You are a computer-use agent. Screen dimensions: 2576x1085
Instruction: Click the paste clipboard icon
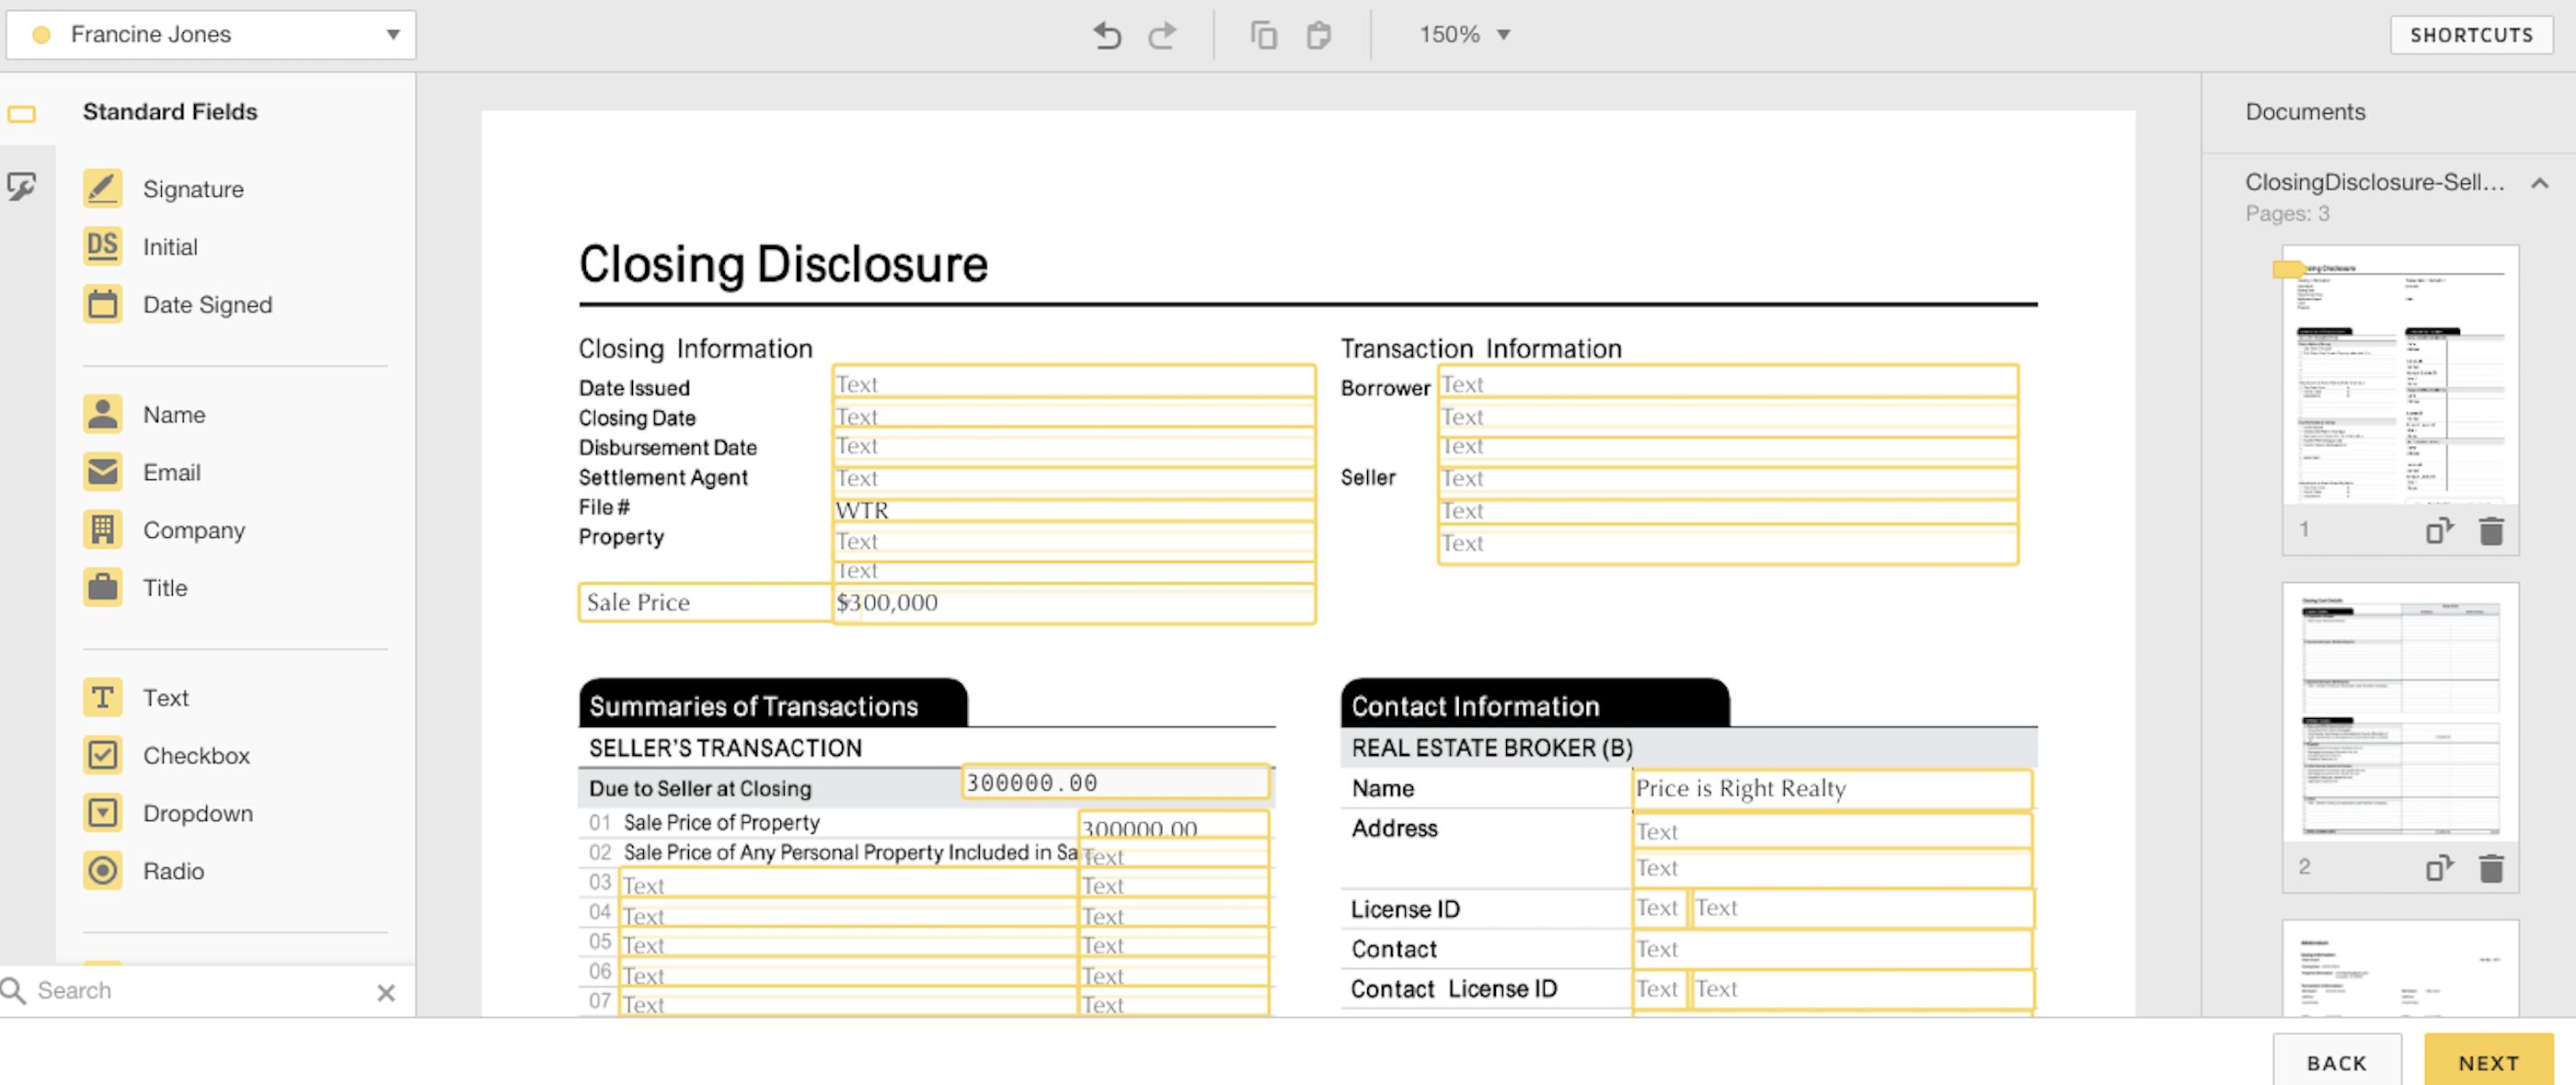click(x=1319, y=36)
